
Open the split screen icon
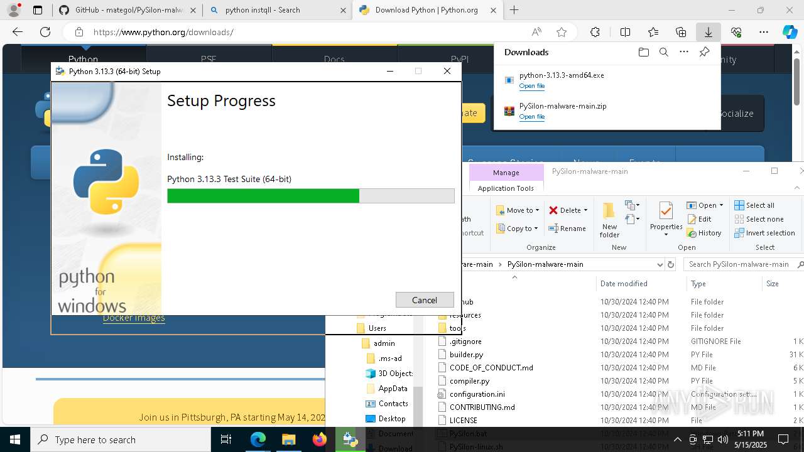625,32
